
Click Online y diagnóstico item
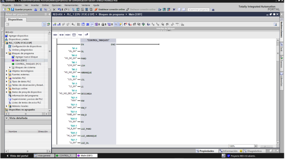click(22, 50)
